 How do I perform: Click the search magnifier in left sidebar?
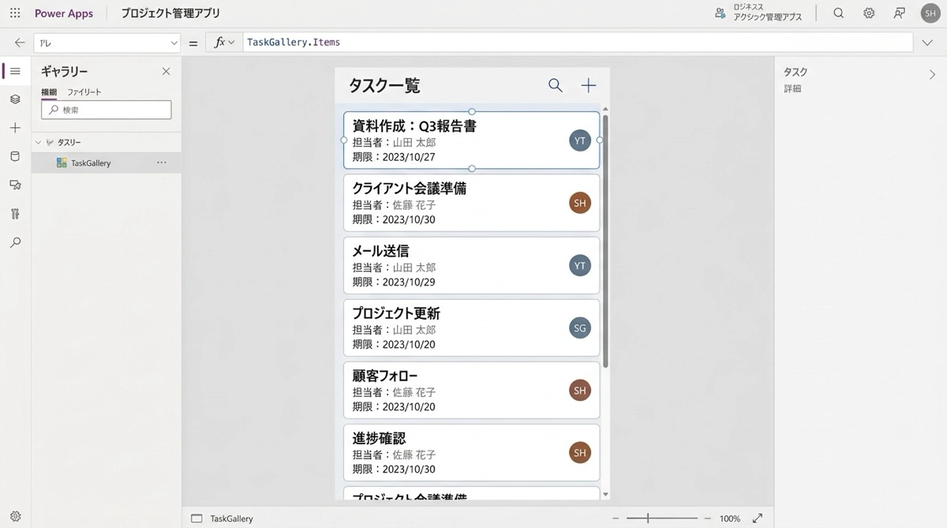pos(15,243)
